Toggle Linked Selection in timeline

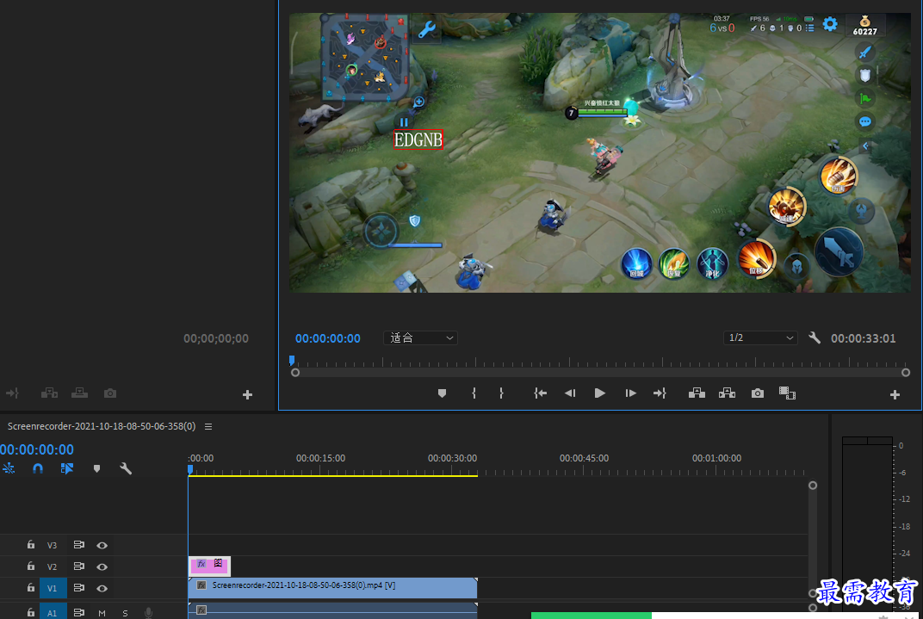click(x=66, y=468)
